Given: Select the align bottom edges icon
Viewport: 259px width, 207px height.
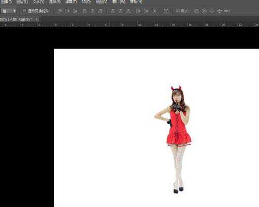Looking at the screenshot, I should (x=75, y=11).
